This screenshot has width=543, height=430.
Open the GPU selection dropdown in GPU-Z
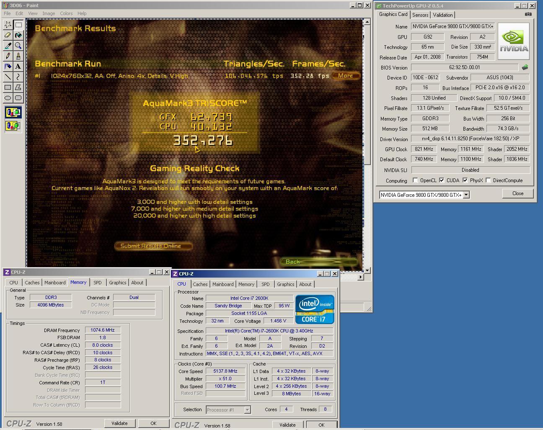point(466,195)
